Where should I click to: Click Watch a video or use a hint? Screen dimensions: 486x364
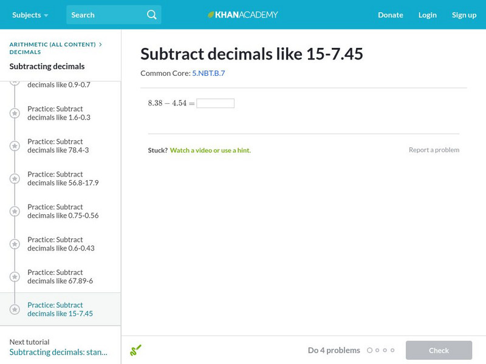[210, 150]
